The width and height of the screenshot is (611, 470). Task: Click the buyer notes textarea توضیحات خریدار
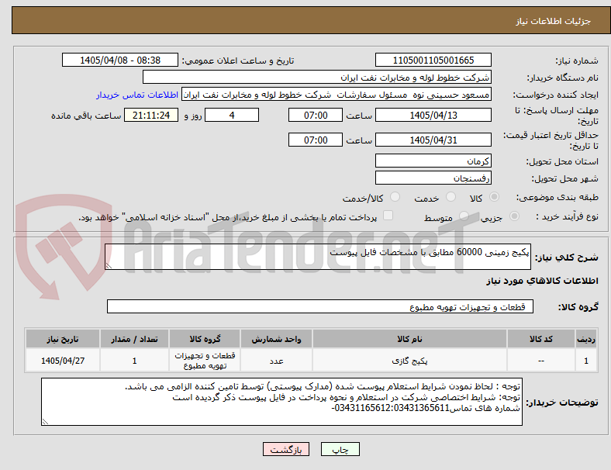coord(281,402)
